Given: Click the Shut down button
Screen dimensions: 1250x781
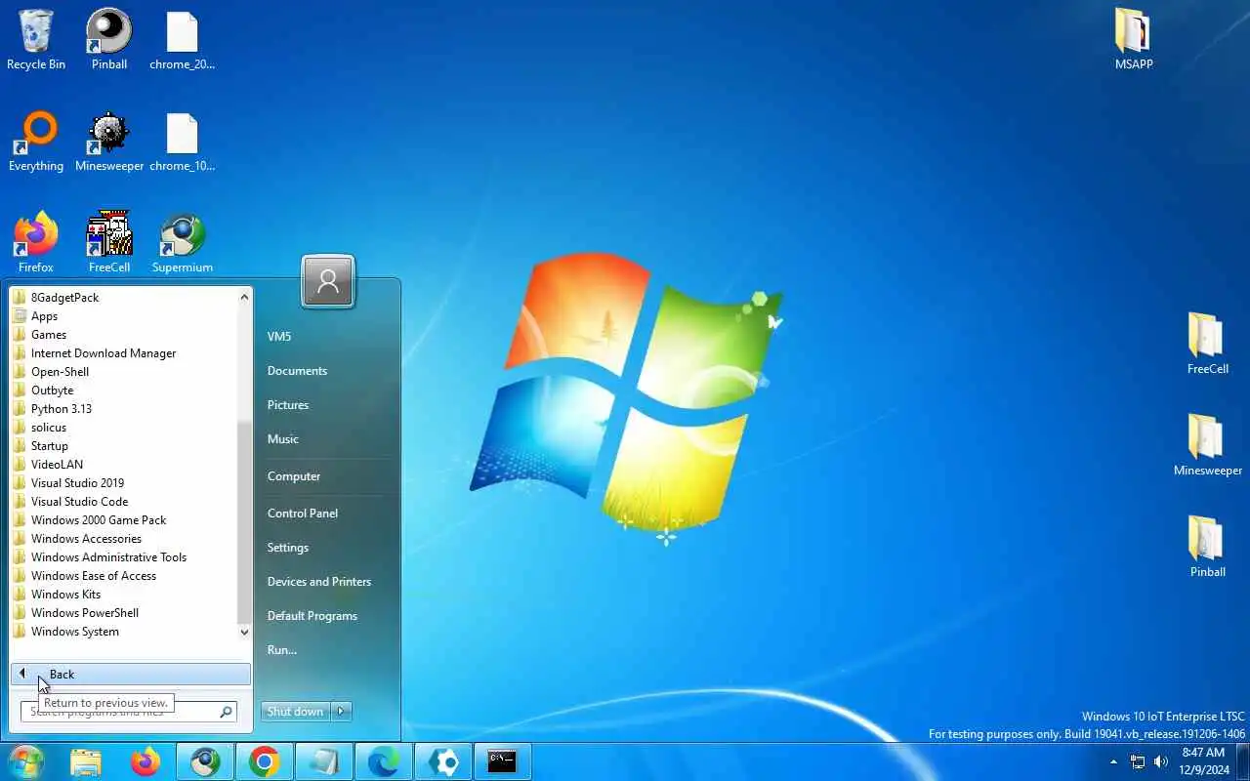Looking at the screenshot, I should (296, 712).
